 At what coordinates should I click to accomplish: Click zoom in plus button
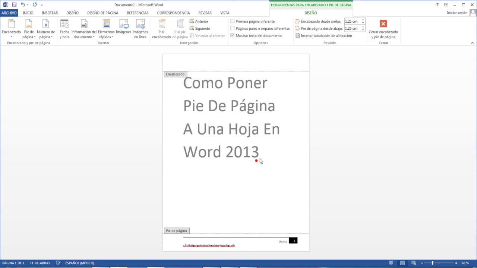pos(456,263)
